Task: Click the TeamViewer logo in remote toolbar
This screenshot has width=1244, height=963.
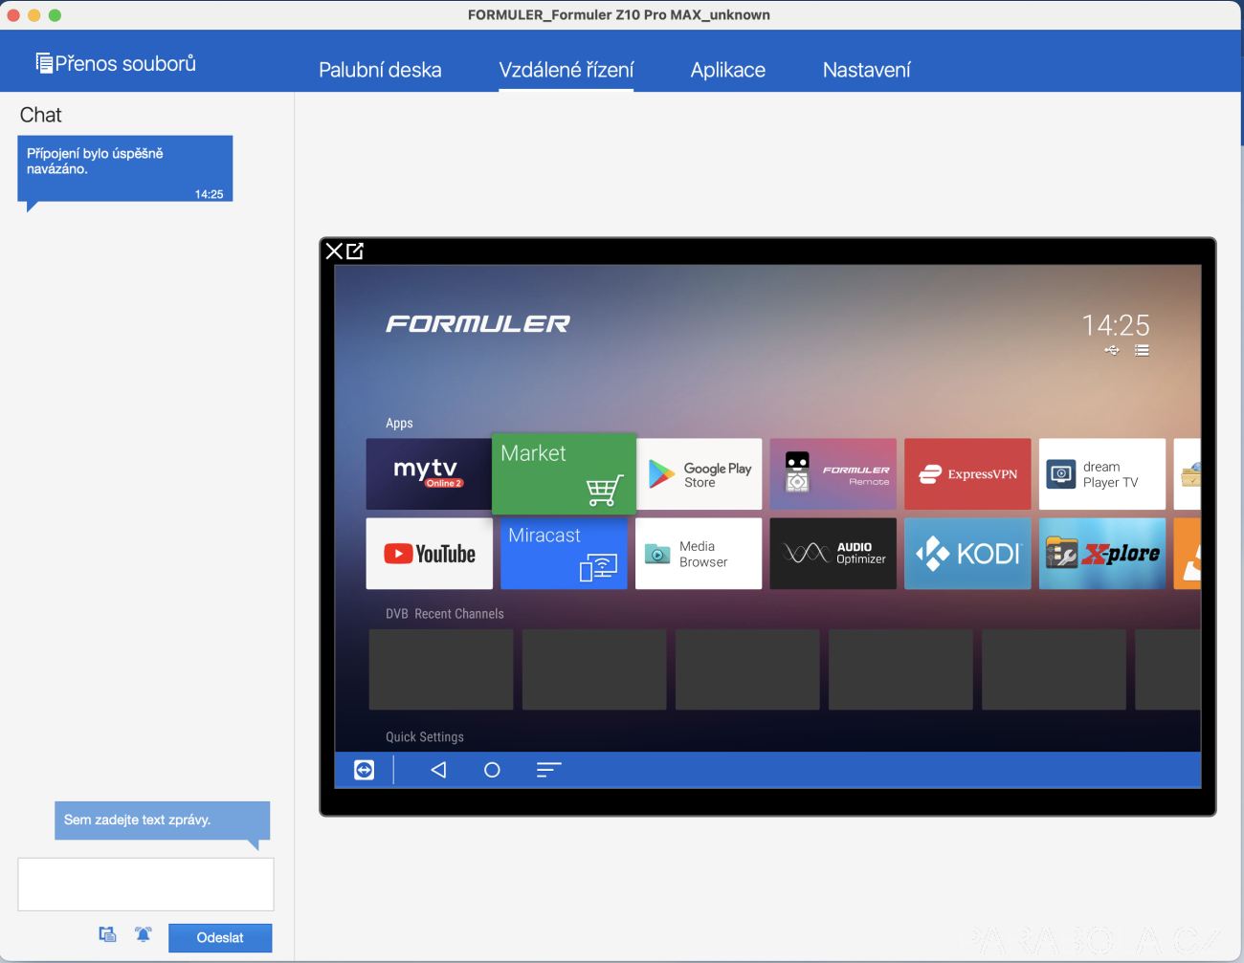Action: coord(365,770)
